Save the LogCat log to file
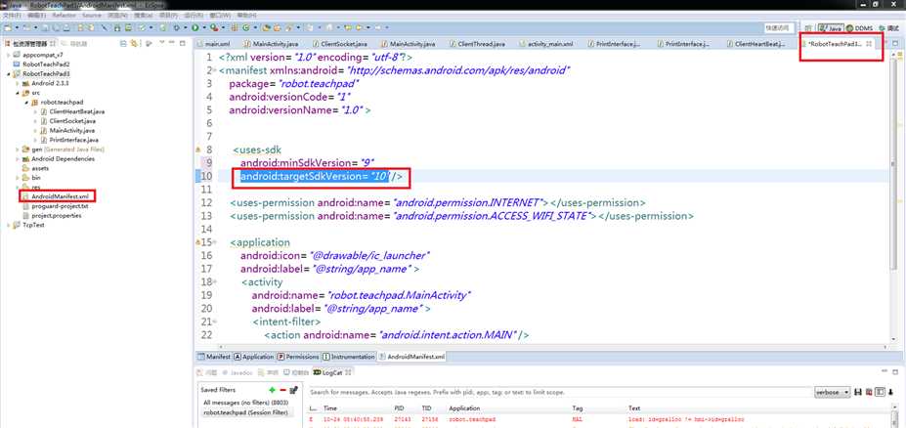This screenshot has width=906, height=428. (x=858, y=392)
